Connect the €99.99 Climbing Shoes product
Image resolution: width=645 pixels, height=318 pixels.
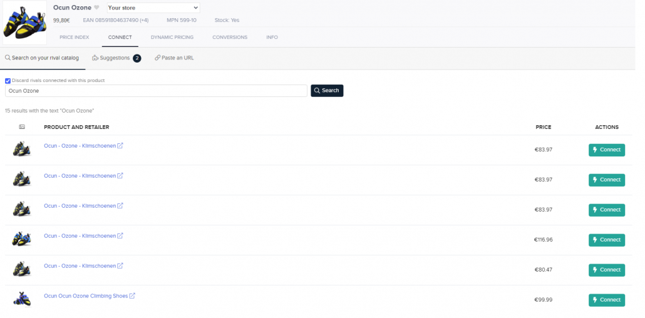click(607, 300)
